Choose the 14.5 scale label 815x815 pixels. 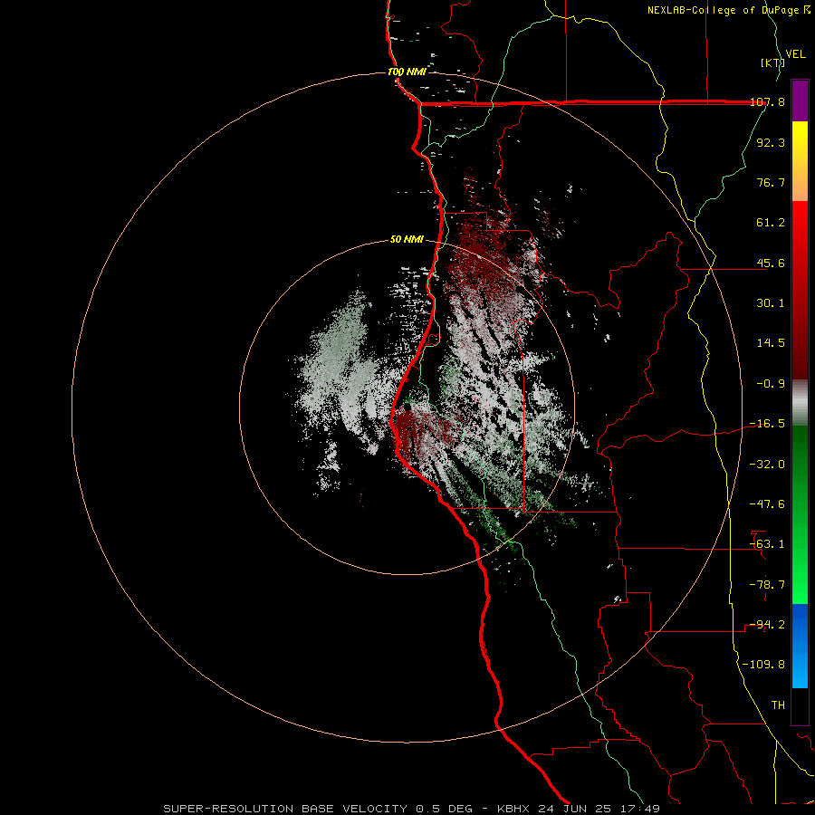click(x=771, y=343)
